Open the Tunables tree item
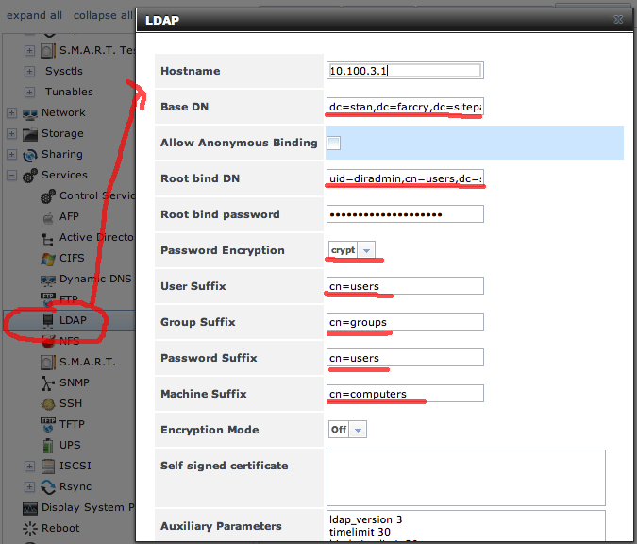This screenshot has height=544, width=637. click(x=69, y=92)
